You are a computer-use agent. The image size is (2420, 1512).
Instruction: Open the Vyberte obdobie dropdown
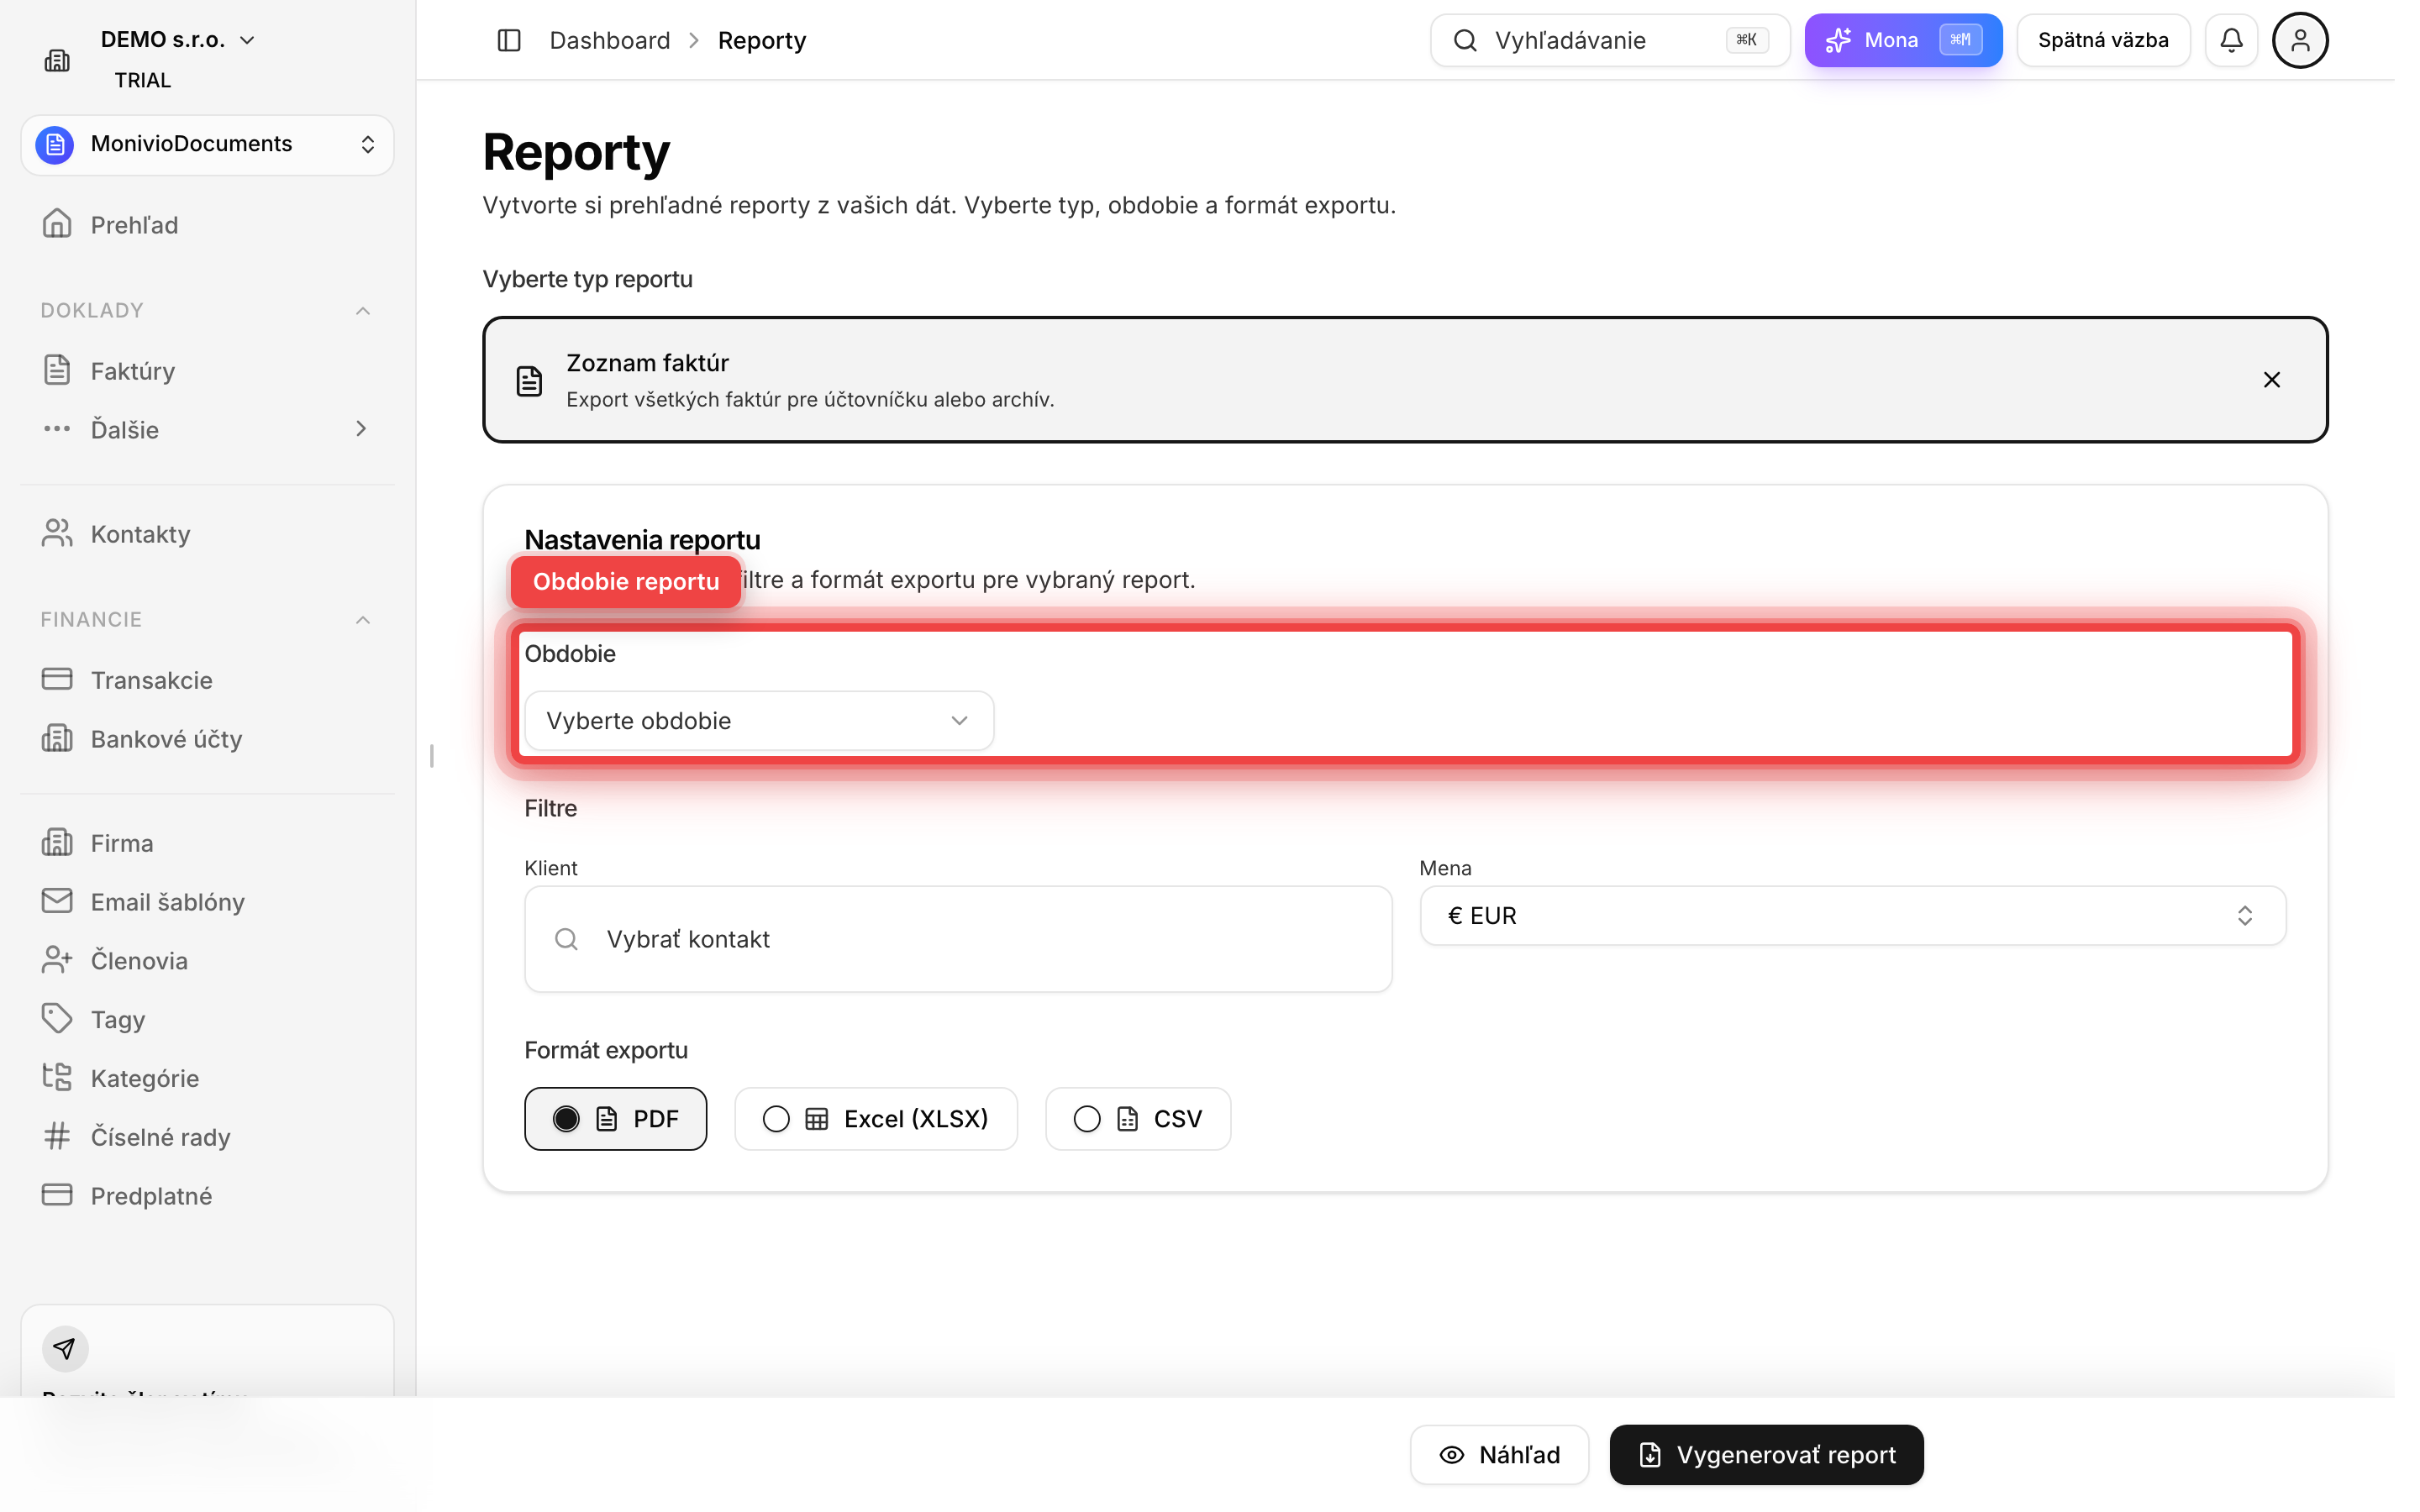pos(759,721)
